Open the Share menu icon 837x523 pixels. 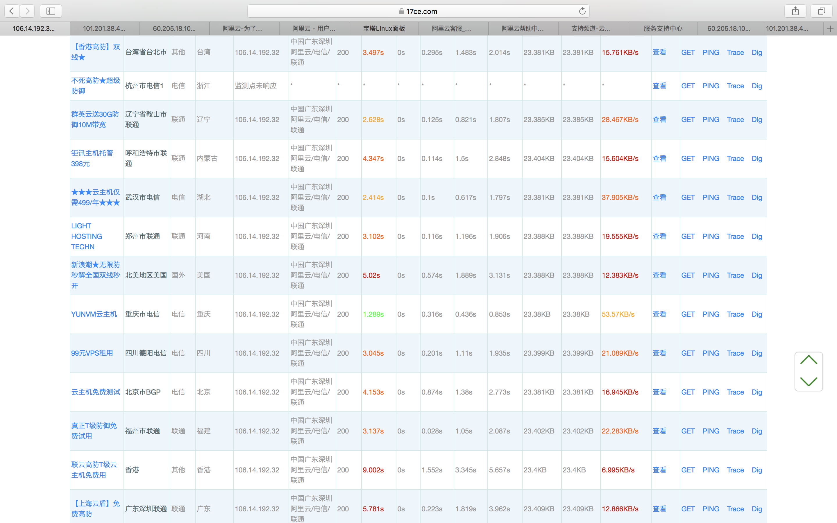795,11
